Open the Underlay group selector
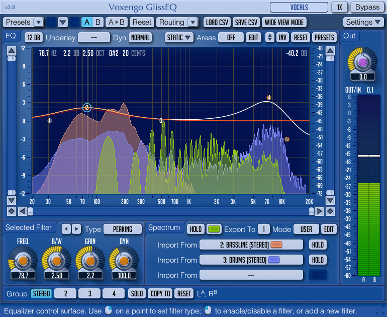Viewport: 387px width, 317px height. 94,38
